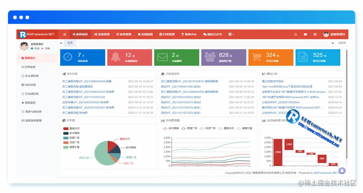Click the star icon beside 流程监控
This screenshot has height=193, width=363.
click(23, 103)
